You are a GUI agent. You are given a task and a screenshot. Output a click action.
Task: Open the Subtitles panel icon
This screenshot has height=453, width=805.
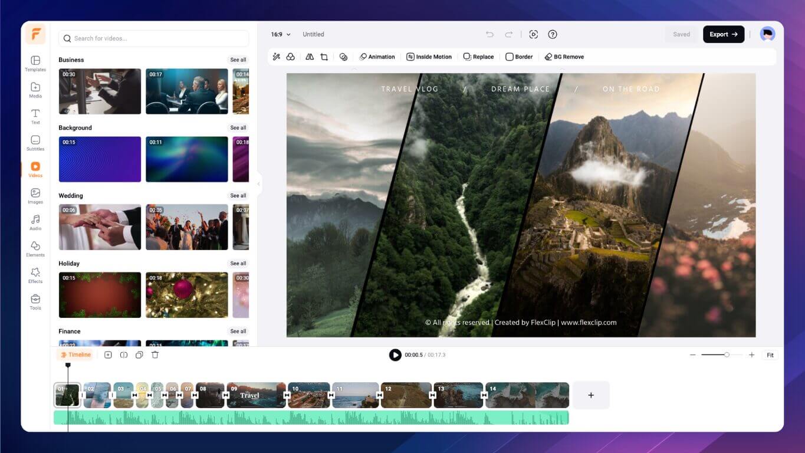coord(35,143)
